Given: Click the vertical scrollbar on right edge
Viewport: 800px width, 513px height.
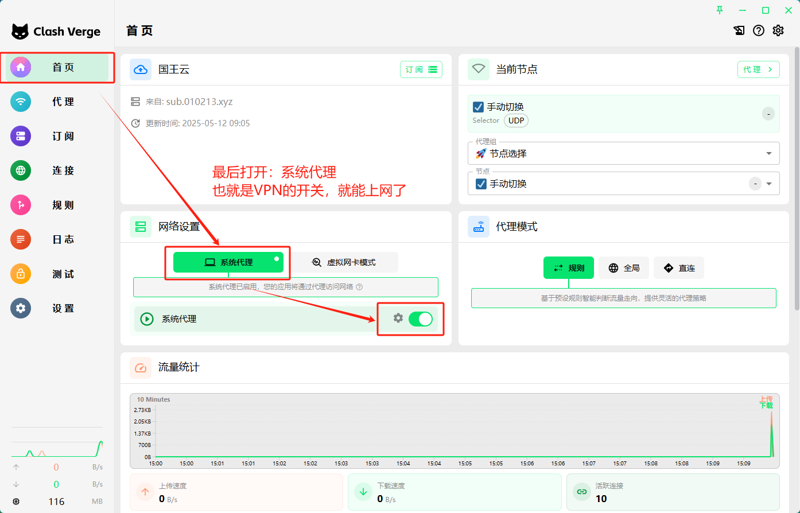Looking at the screenshot, I should point(797,172).
